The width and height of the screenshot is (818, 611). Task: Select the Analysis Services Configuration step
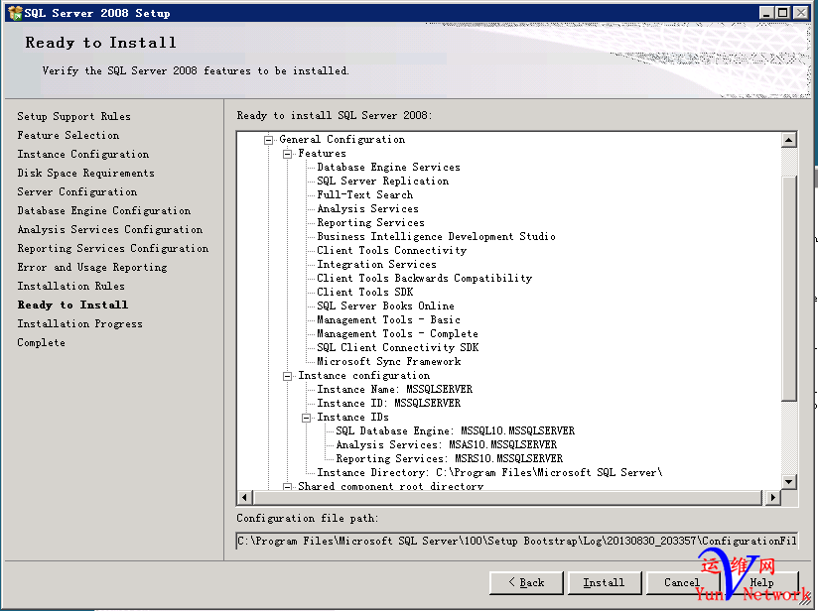pyautogui.click(x=110, y=229)
